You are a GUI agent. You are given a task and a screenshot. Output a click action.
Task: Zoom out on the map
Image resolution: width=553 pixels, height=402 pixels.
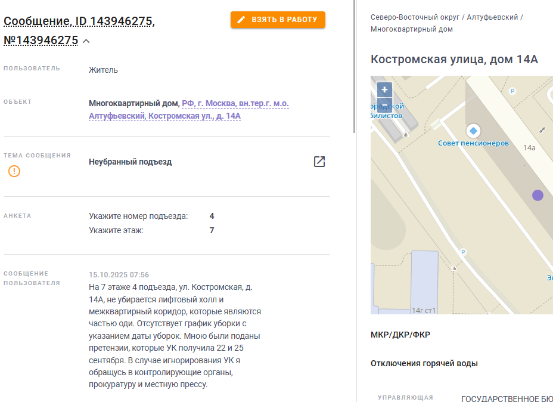click(384, 106)
